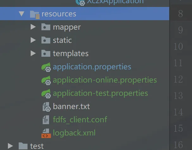The height and width of the screenshot is (150, 192).
Task: Click line number 12 in the gutter
Action: [x=178, y=79]
